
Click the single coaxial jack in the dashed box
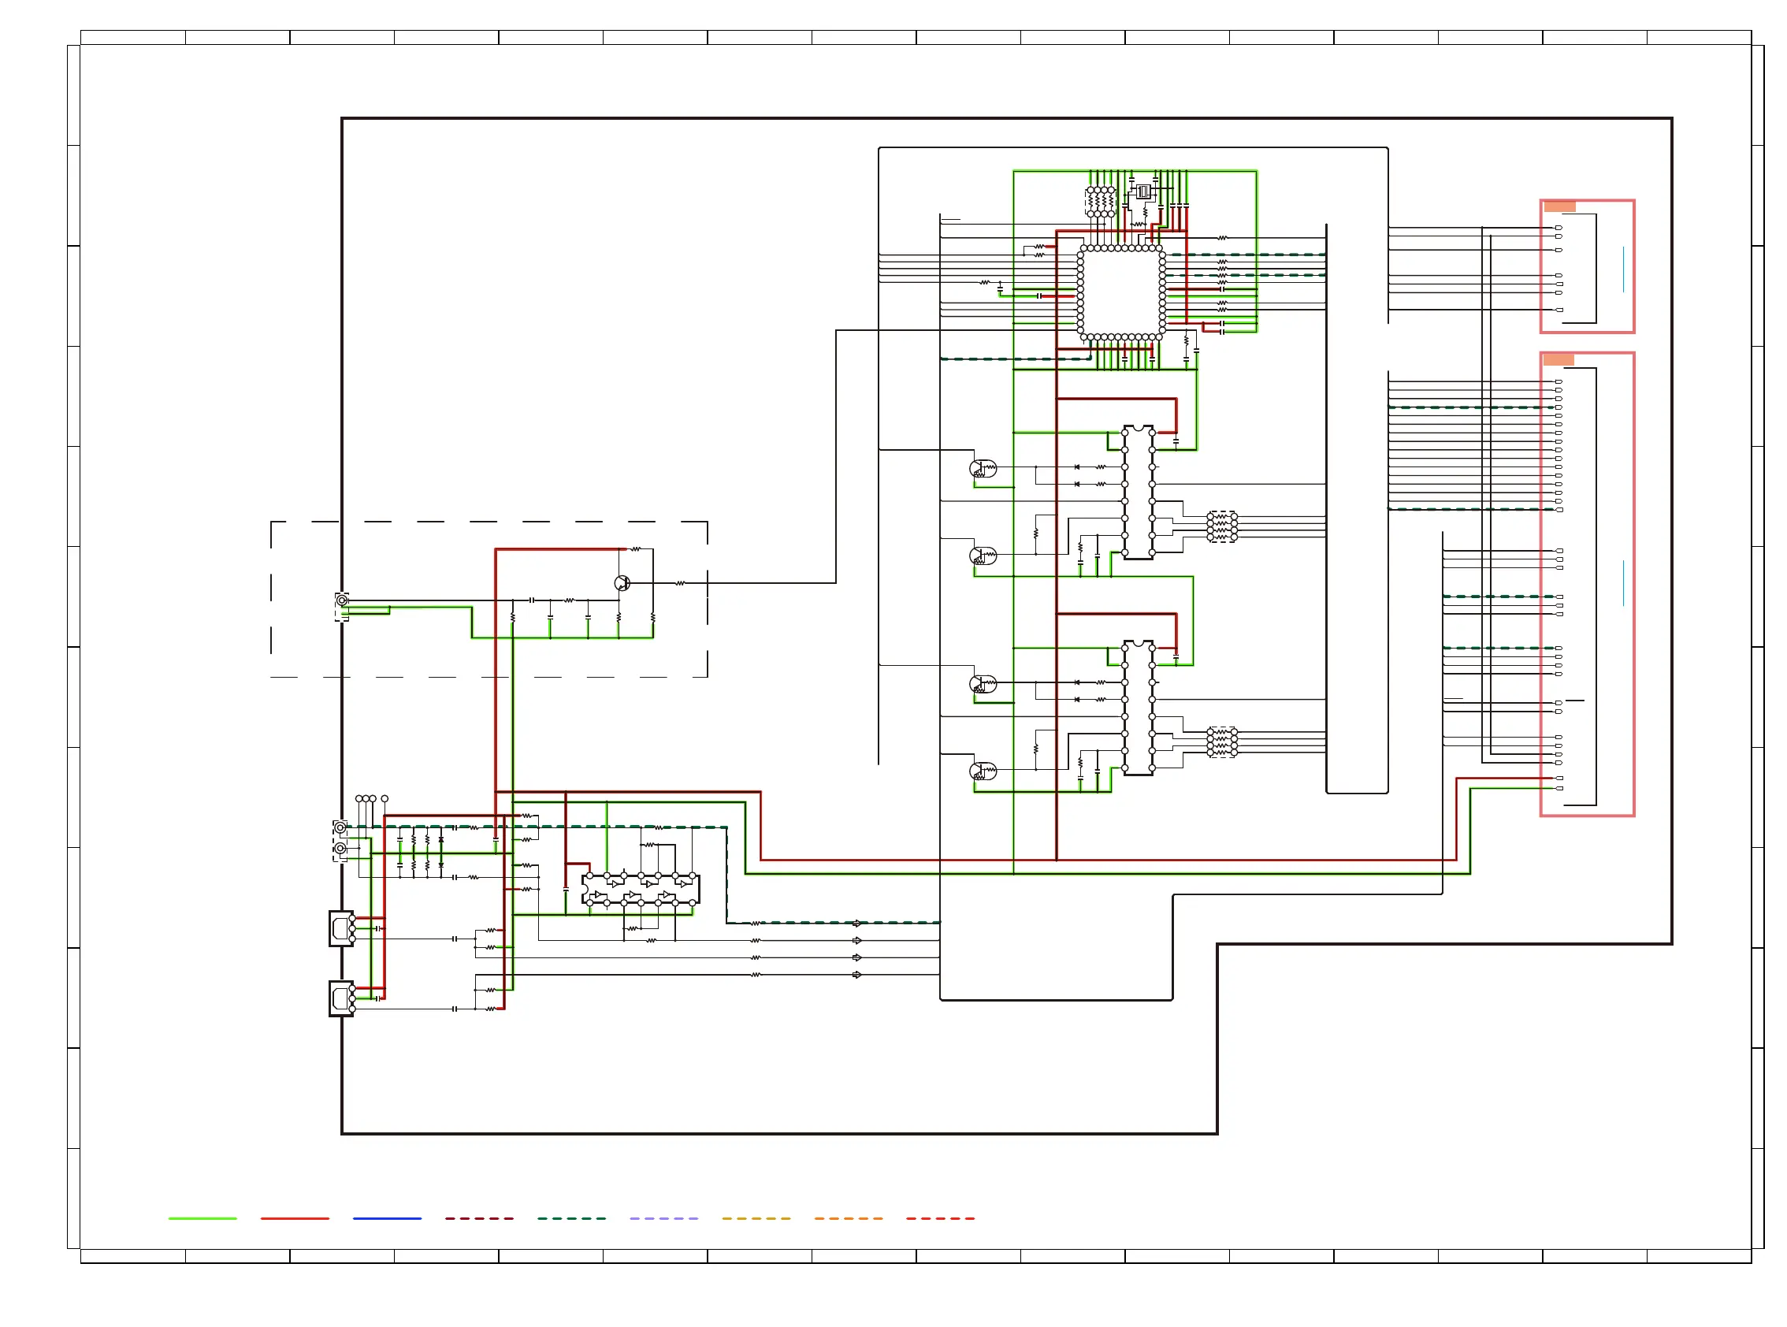tap(342, 600)
